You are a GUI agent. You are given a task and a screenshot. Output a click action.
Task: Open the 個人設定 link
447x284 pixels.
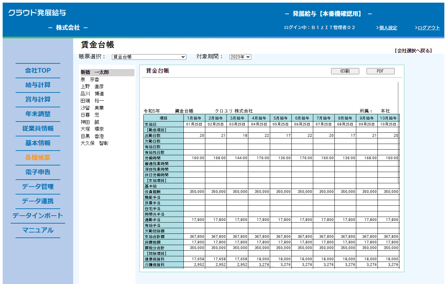pos(388,28)
